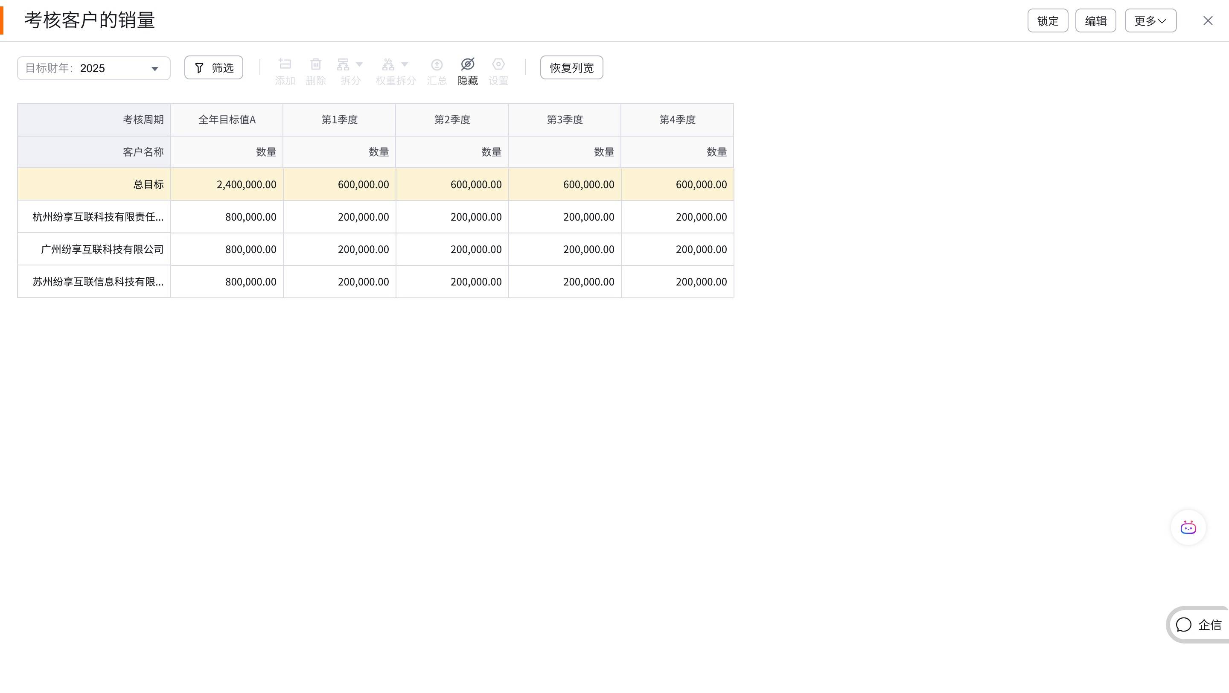Click the Delete trash icon
Screen dimensions: 1229x693
315,64
